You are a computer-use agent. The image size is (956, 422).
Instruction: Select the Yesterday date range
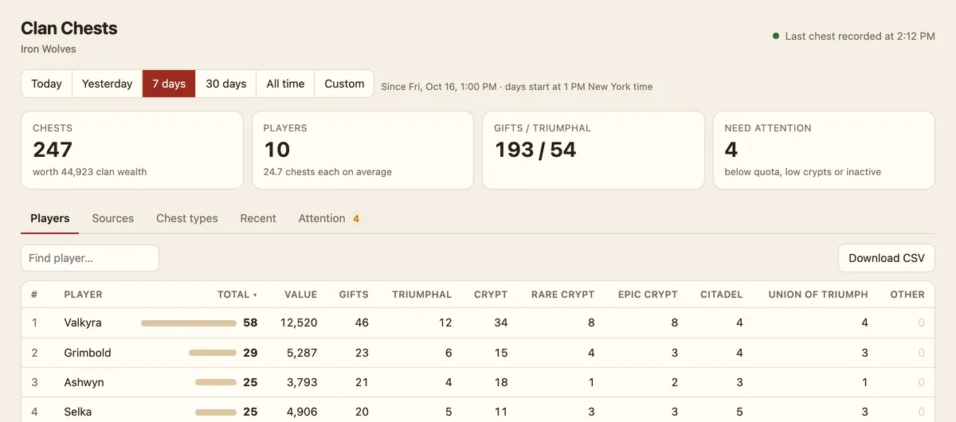click(107, 84)
